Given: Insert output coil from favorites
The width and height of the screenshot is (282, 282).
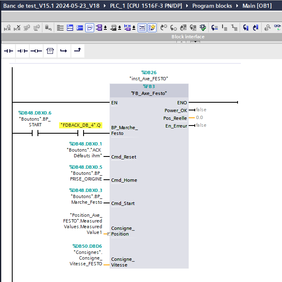Looking at the screenshot, I should click(36, 51).
